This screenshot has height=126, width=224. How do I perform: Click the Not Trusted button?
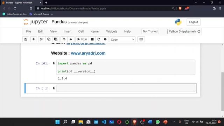pyautogui.click(x=150, y=31)
